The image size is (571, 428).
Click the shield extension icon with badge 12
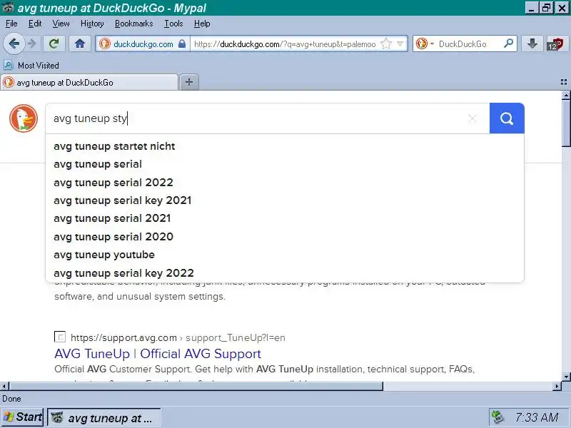[x=555, y=44]
